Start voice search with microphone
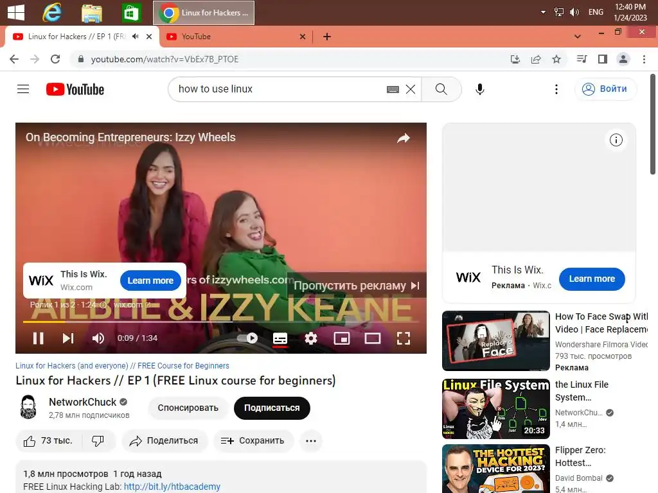The width and height of the screenshot is (658, 493). pos(480,89)
